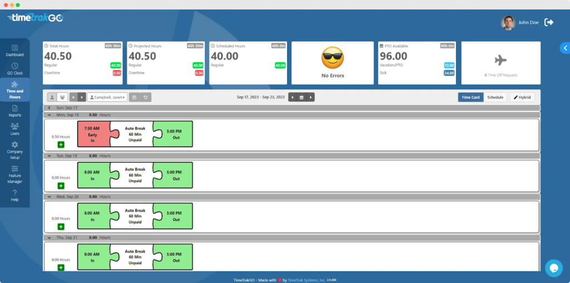This screenshot has width=570, height=283.
Task: Go to next week using the date arrow
Action: pos(311,97)
